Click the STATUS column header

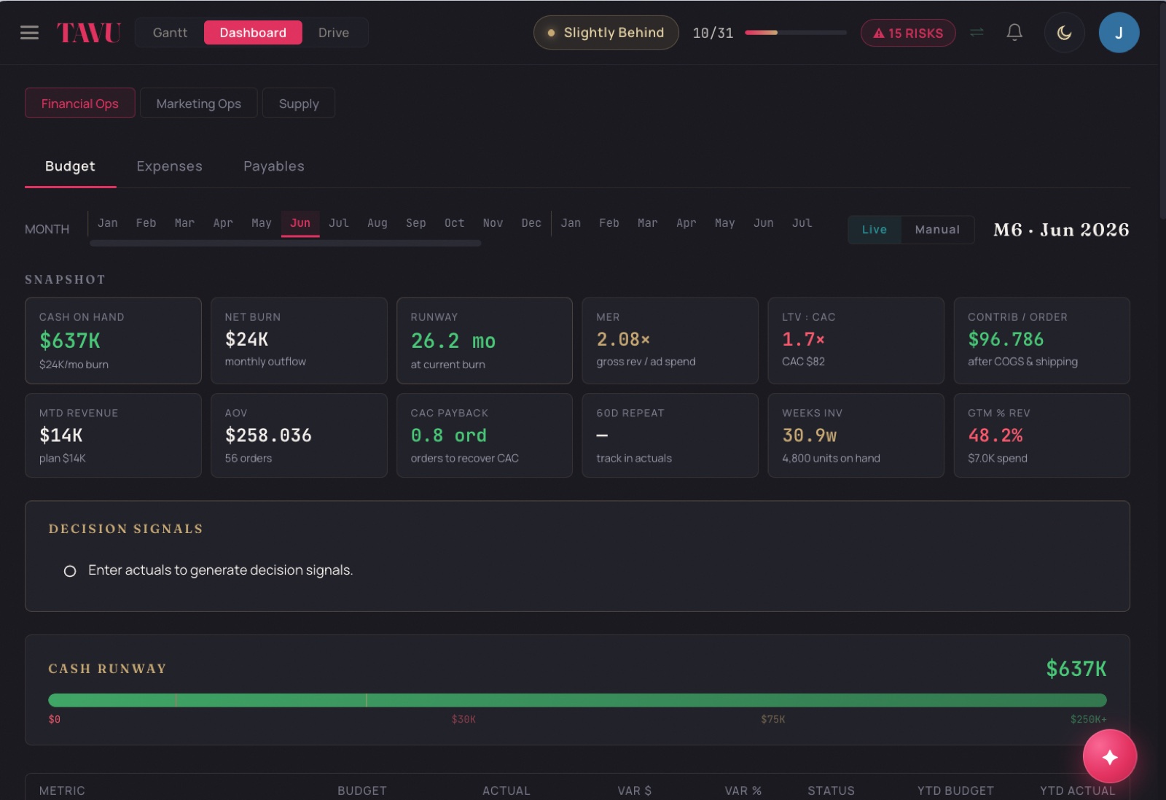831,791
